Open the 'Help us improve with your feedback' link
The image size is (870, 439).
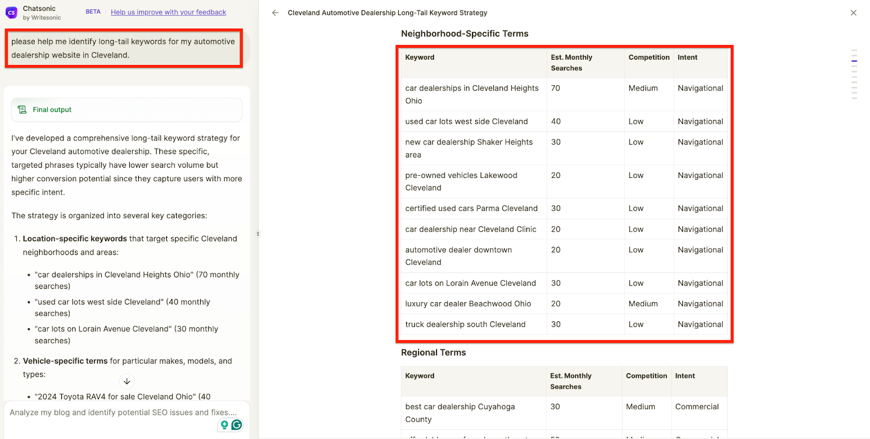click(x=169, y=12)
